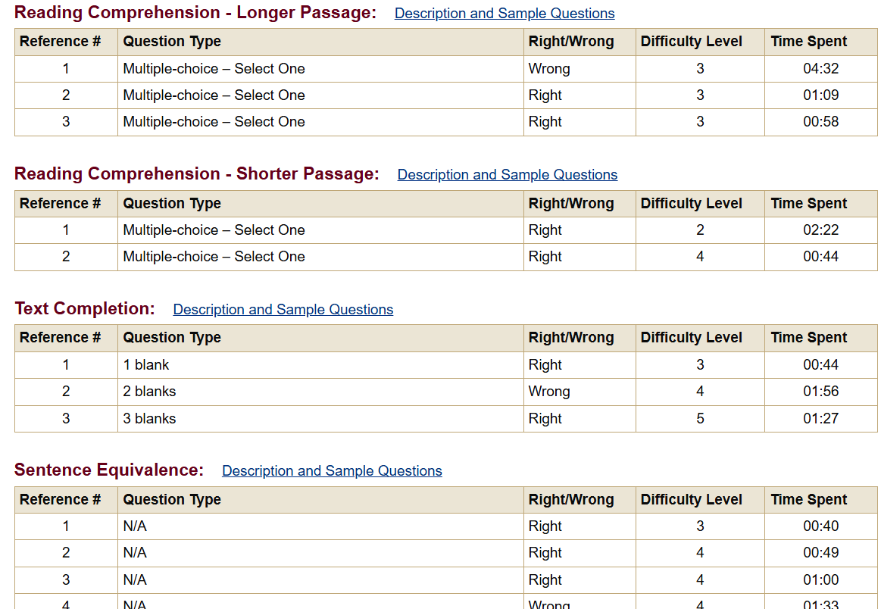Click "Right" in the 02:22 Shorter Passage row
The width and height of the screenshot is (881, 609).
coord(545,230)
